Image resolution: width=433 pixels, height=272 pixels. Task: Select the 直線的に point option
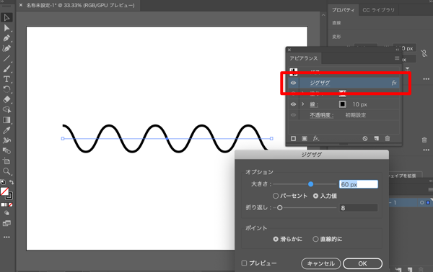point(315,239)
